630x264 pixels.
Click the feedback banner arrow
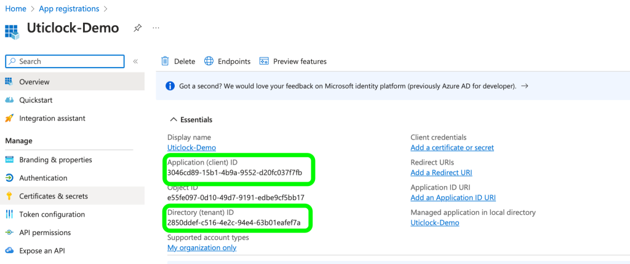pyautogui.click(x=524, y=86)
